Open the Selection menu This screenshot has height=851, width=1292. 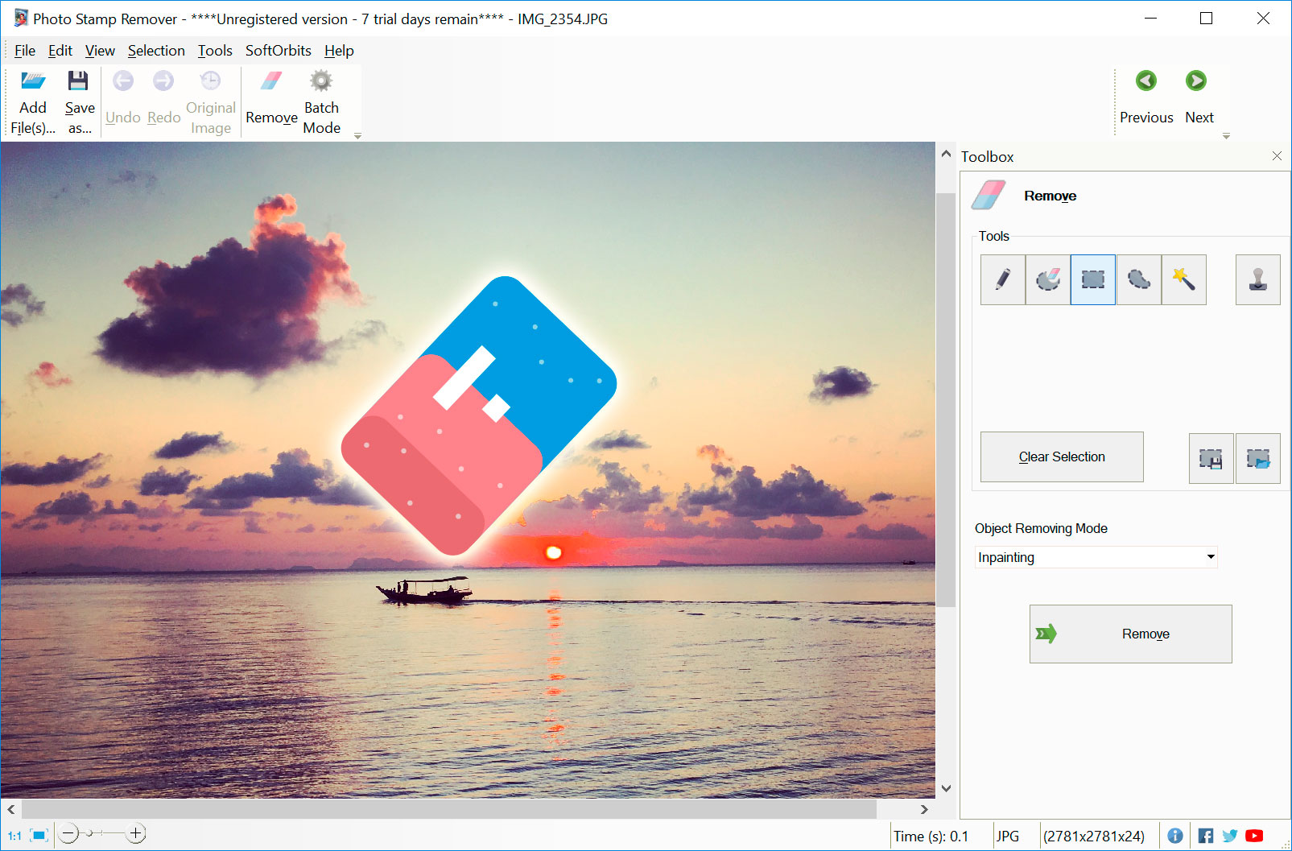coord(156,50)
